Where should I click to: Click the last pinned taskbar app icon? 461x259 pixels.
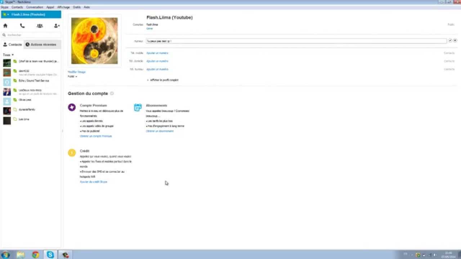click(65, 255)
